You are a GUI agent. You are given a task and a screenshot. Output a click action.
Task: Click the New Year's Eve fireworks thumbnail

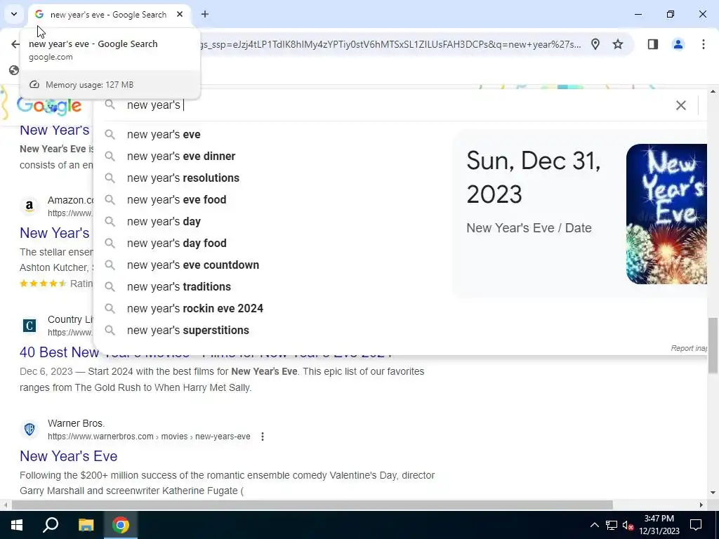click(x=666, y=214)
